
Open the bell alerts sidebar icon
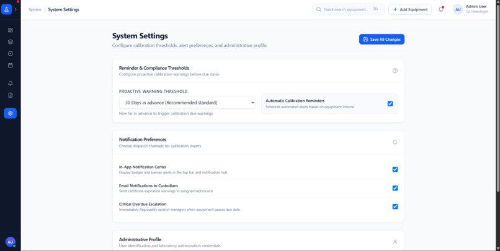tap(10, 83)
